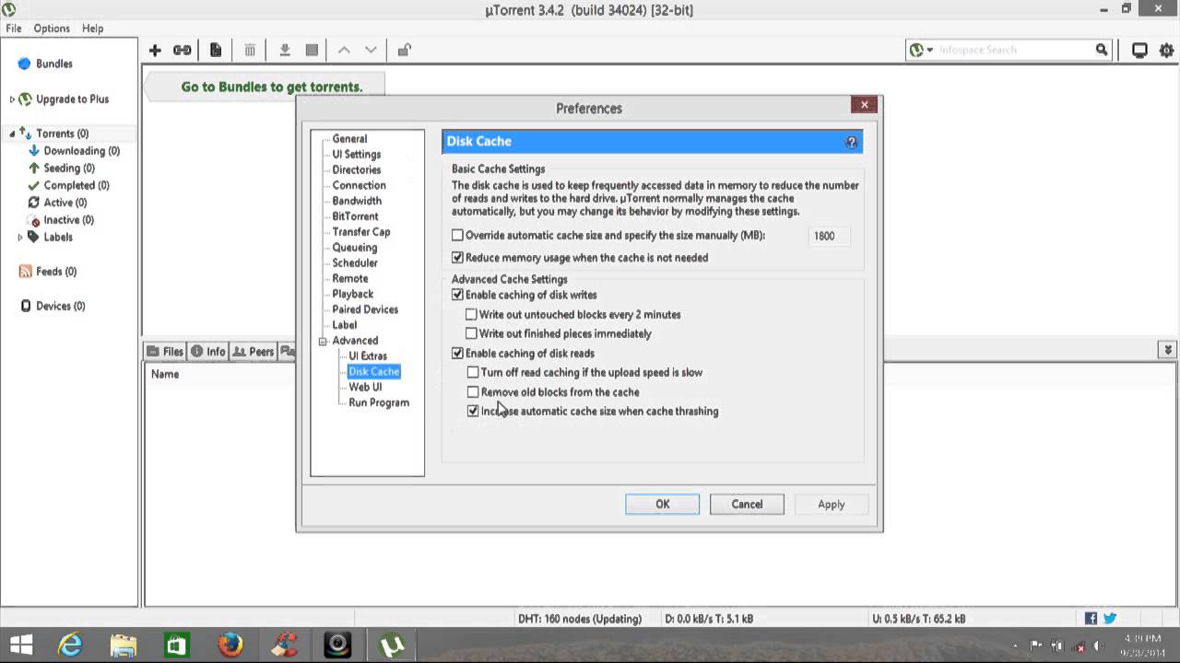Check Write out finished pieces immediately

point(471,334)
